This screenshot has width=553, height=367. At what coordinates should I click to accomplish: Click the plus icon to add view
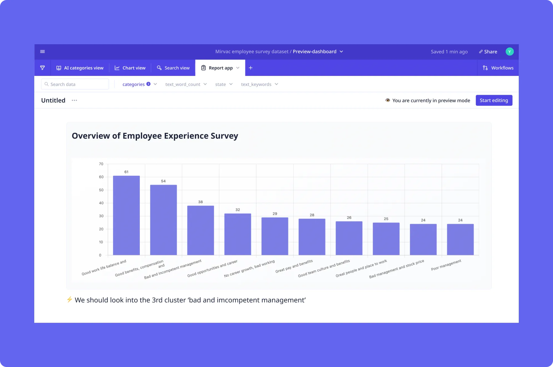tap(251, 68)
